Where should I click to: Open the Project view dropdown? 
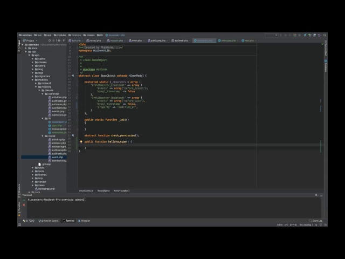(30, 40)
